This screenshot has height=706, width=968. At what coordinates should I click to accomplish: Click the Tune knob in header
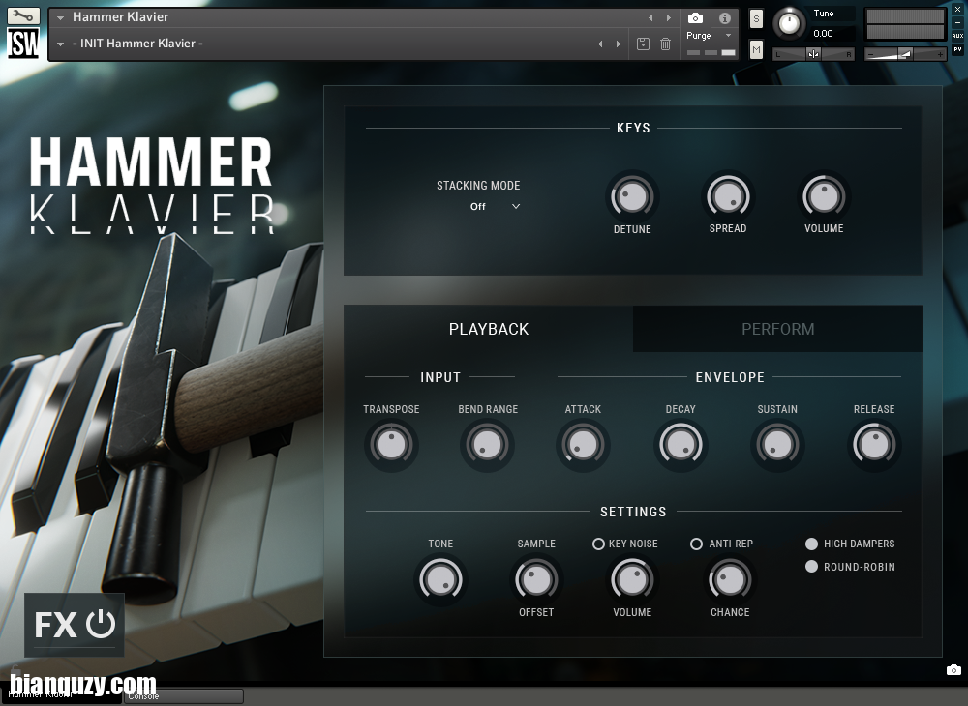click(789, 23)
